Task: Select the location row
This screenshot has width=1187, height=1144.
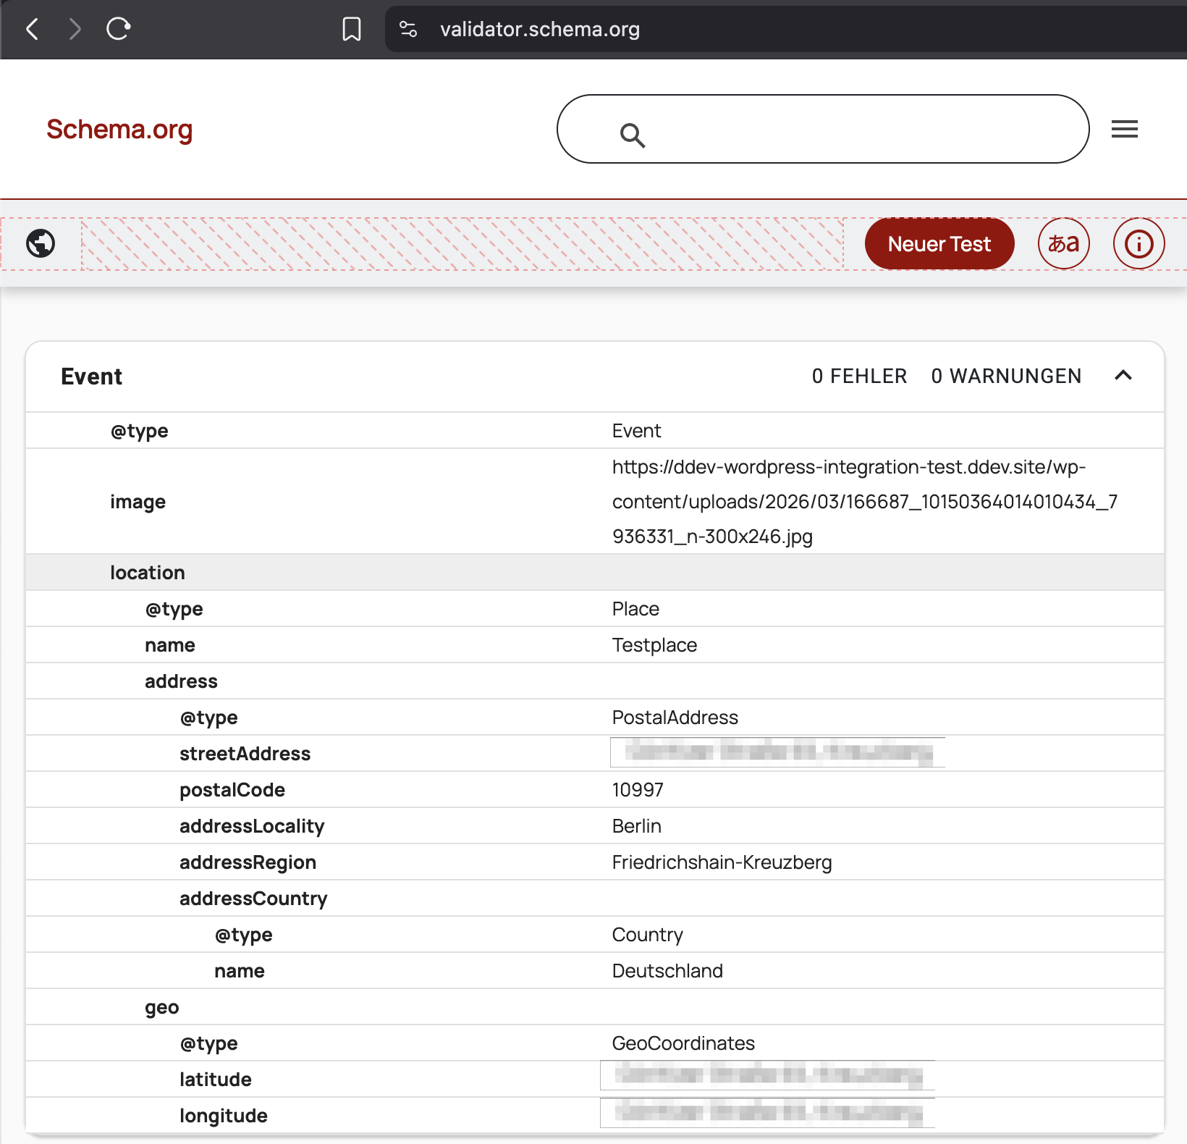Action: coord(148,573)
